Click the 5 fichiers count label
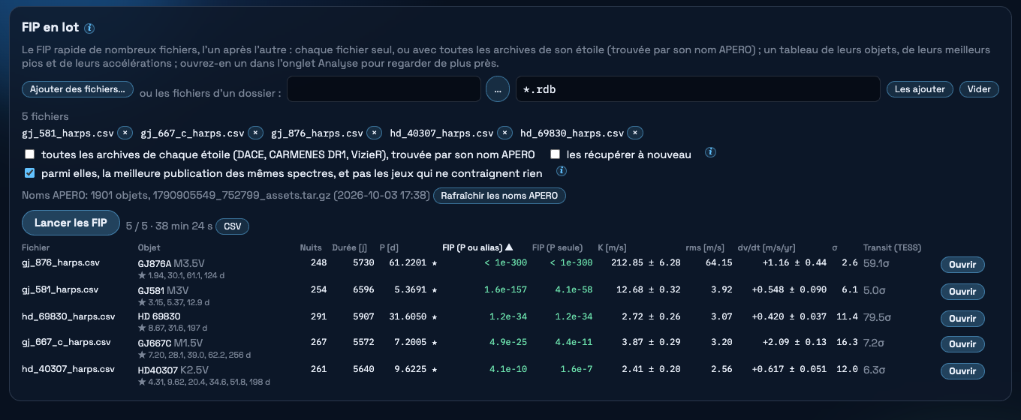This screenshot has height=420, width=1021. point(45,116)
